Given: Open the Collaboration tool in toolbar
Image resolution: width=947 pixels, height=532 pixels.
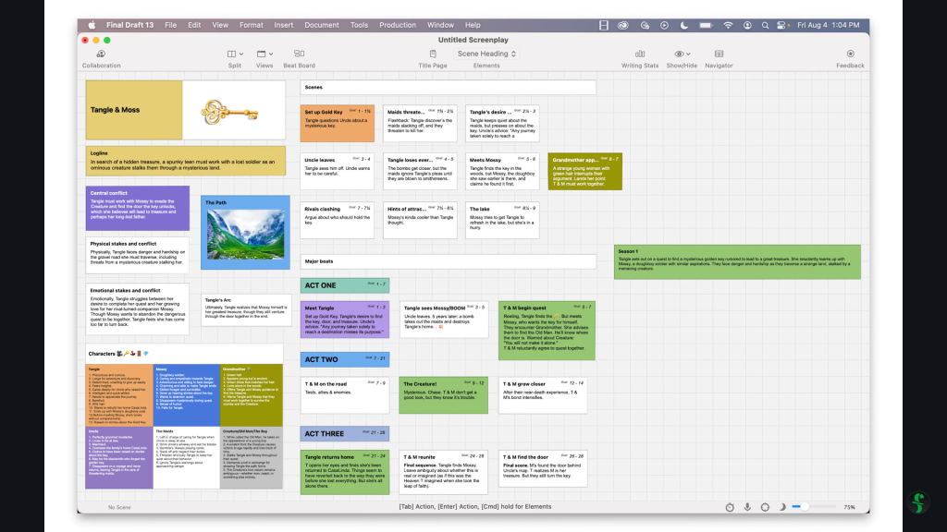Looking at the screenshot, I should (101, 54).
